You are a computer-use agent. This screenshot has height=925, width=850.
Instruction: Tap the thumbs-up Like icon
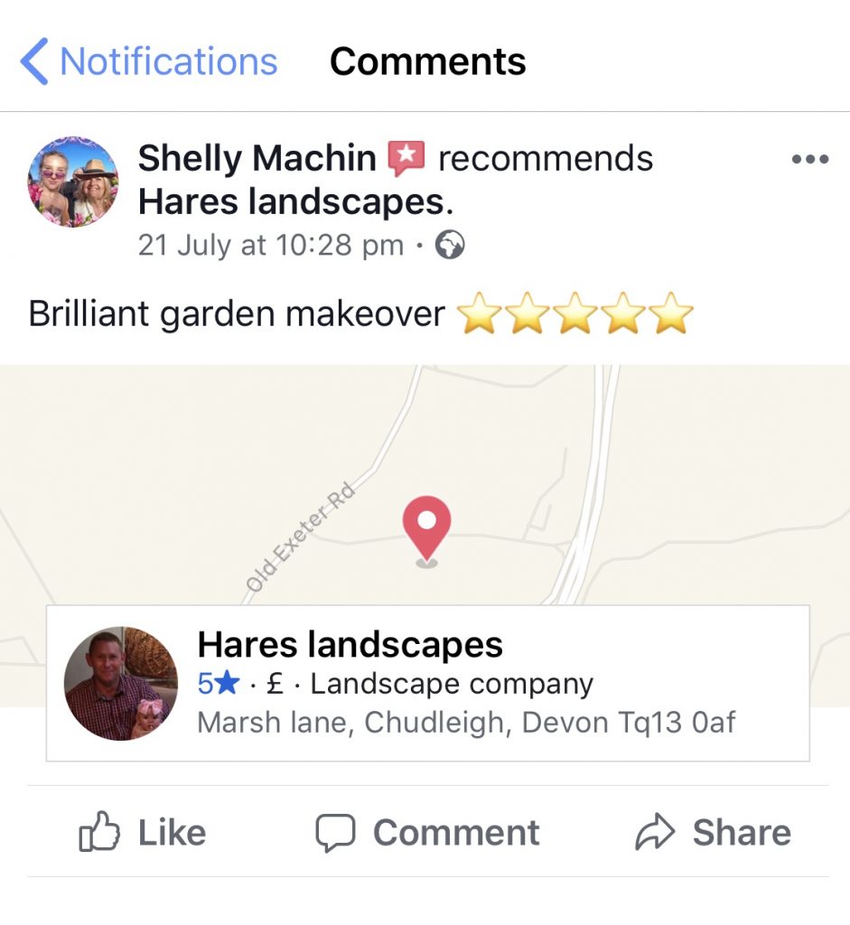(x=99, y=831)
